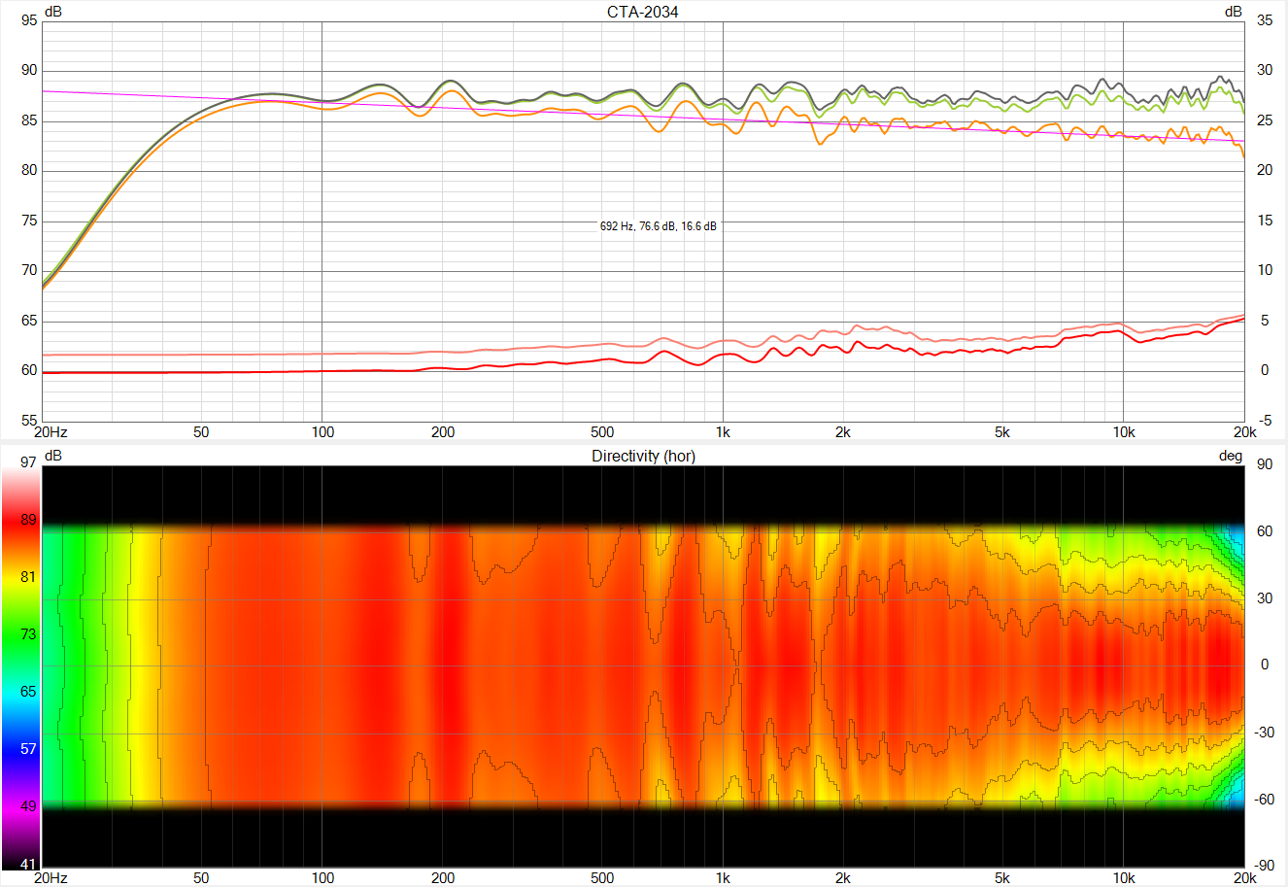
Task: Select the cursor readout 692 Hz, 76.6 dB, 16.6 dB
Action: point(659,226)
